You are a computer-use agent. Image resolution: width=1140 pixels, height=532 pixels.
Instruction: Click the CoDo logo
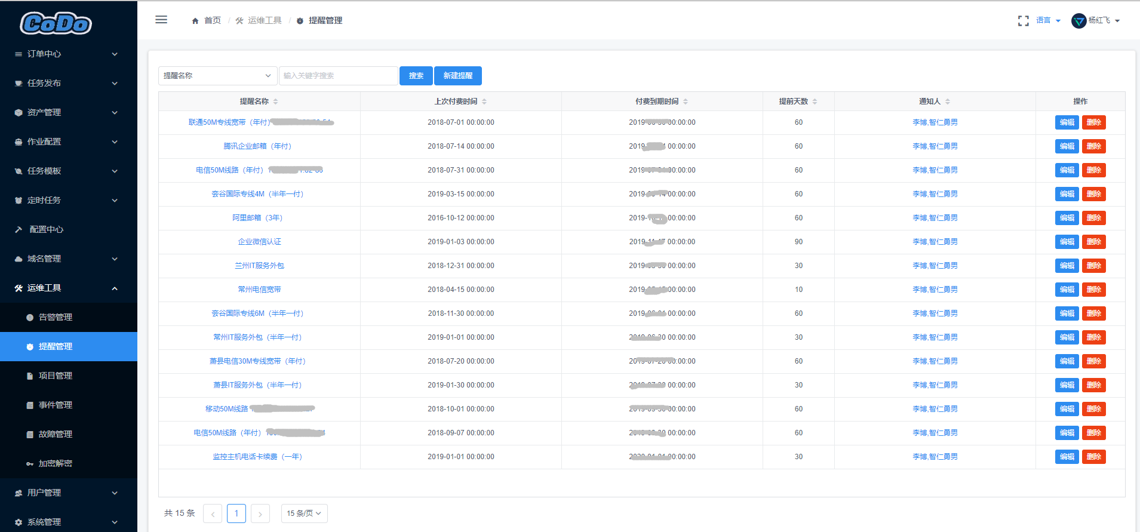click(x=56, y=24)
